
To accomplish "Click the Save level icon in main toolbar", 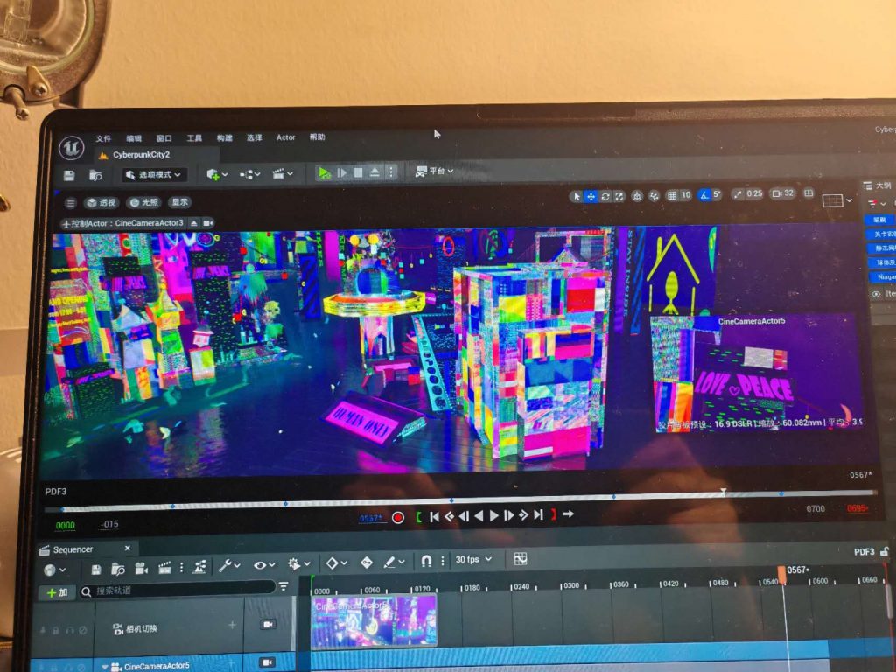I will point(69,175).
